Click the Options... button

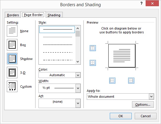pos(143,105)
